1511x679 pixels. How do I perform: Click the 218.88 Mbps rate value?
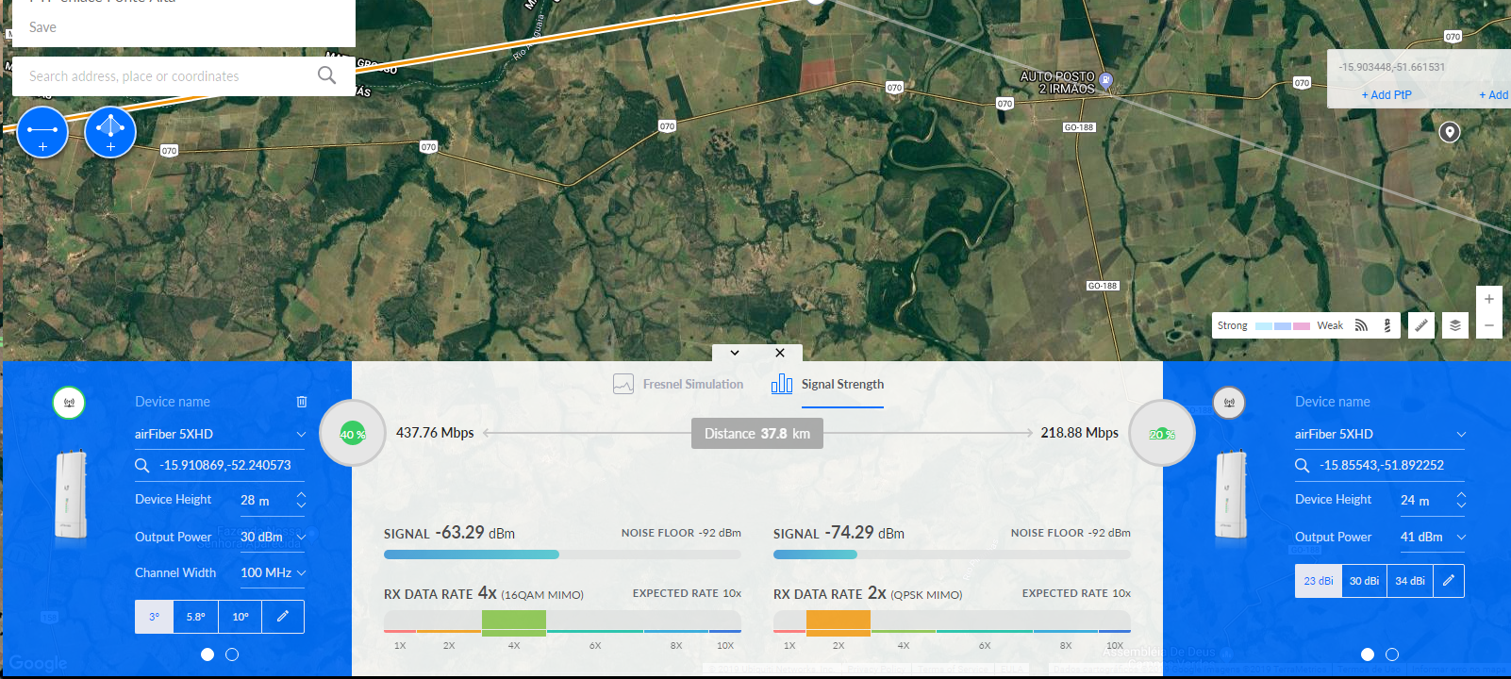tap(1079, 433)
